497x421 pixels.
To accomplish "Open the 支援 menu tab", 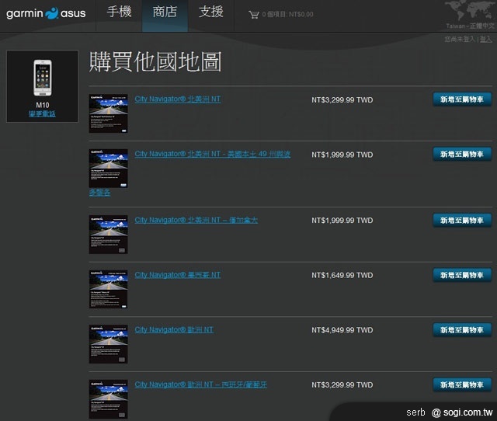I will (x=210, y=12).
